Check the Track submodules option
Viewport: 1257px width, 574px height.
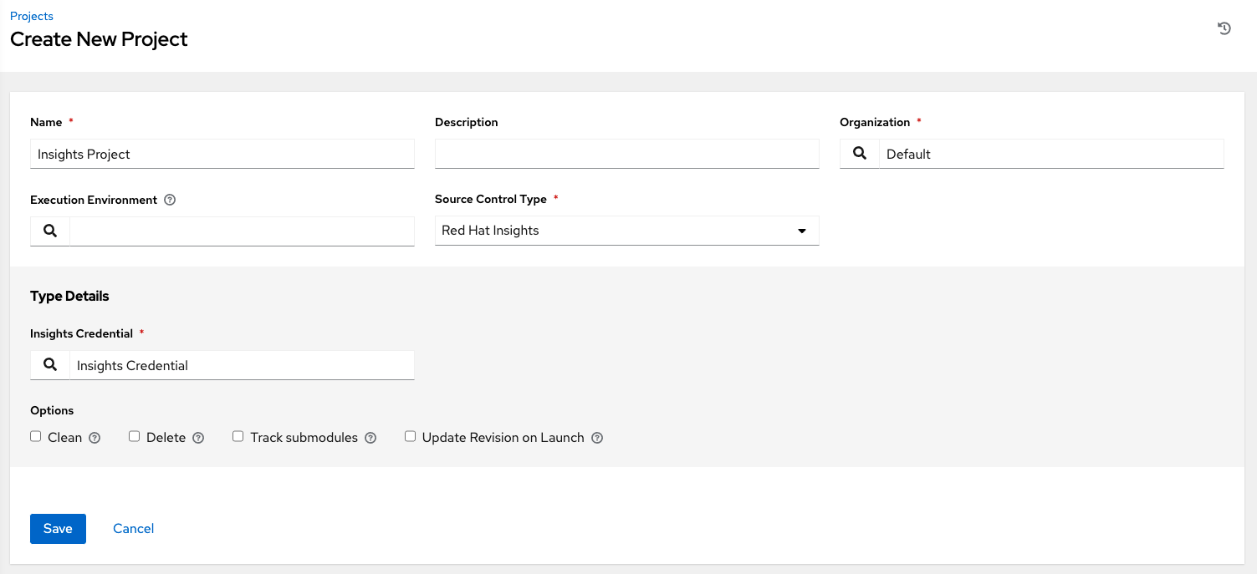[x=238, y=435]
